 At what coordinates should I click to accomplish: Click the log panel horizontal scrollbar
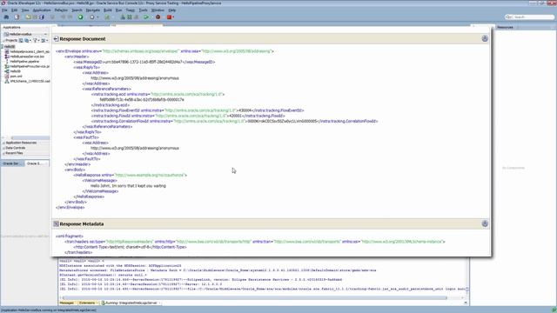pos(254,298)
